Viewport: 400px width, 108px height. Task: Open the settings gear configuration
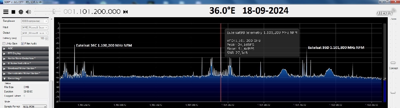[21, 12]
